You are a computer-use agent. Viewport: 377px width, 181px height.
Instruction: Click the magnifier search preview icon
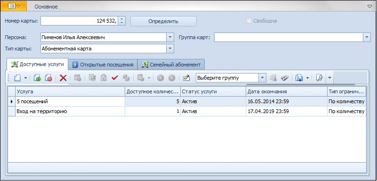click(x=319, y=78)
